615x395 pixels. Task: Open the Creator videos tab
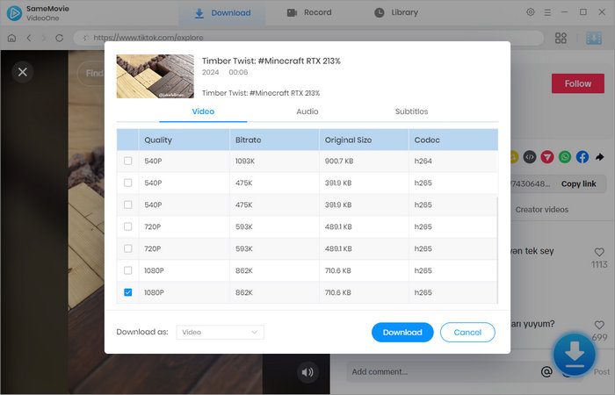pos(542,210)
